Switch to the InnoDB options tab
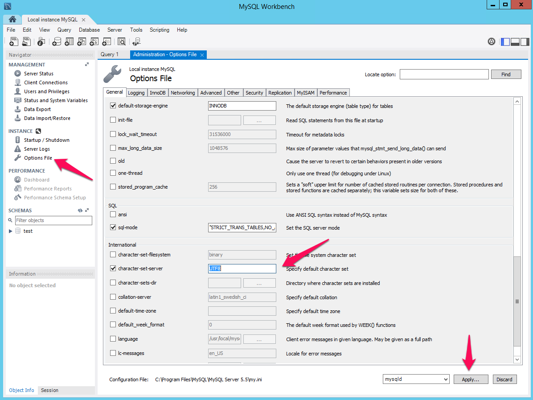Screen dimensions: 533x400 [x=158, y=93]
